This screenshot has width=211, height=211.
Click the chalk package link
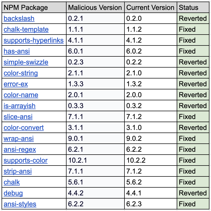(x=12, y=182)
